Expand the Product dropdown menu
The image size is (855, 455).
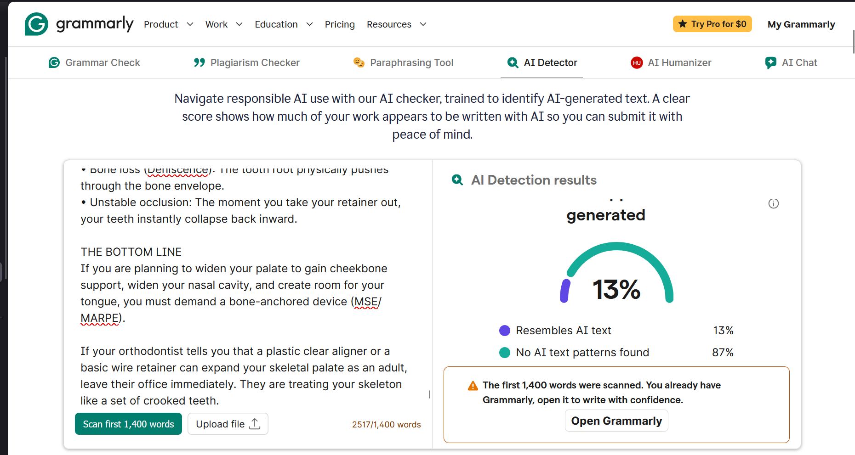pyautogui.click(x=168, y=24)
